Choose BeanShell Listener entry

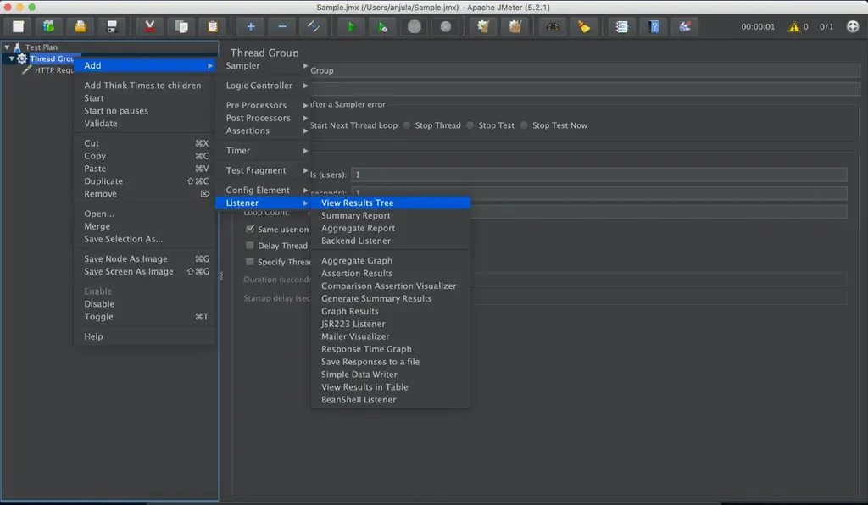click(x=391, y=400)
